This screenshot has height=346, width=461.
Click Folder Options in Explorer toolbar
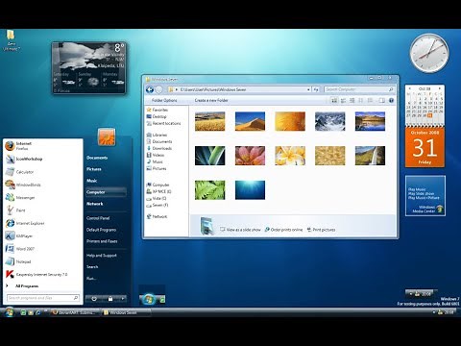164,100
